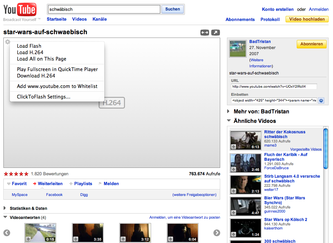
Task: Add www.youtube.com to Whitelist
Action: pyautogui.click(x=57, y=86)
